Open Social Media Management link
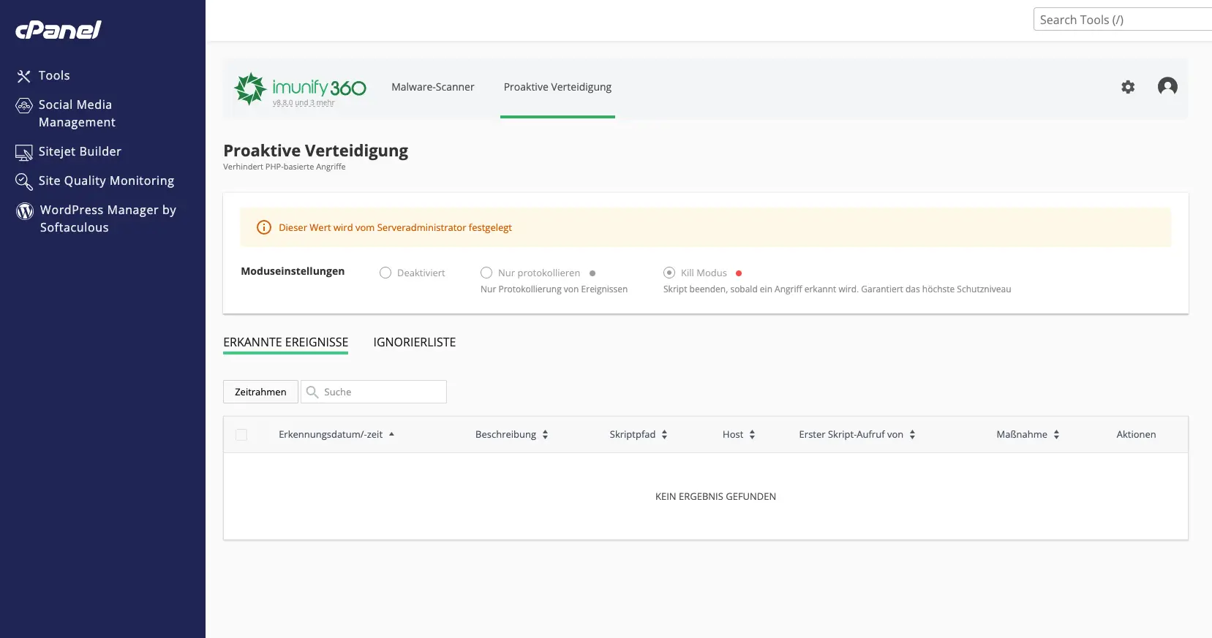Screen dimensions: 1212x638 click(77, 113)
